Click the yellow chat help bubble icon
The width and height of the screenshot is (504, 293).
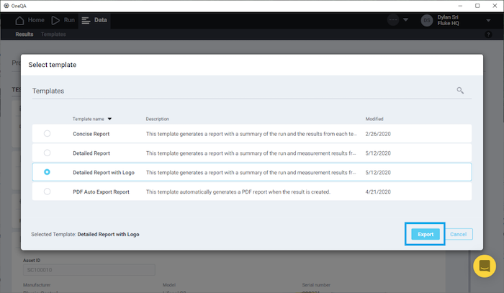pyautogui.click(x=485, y=266)
